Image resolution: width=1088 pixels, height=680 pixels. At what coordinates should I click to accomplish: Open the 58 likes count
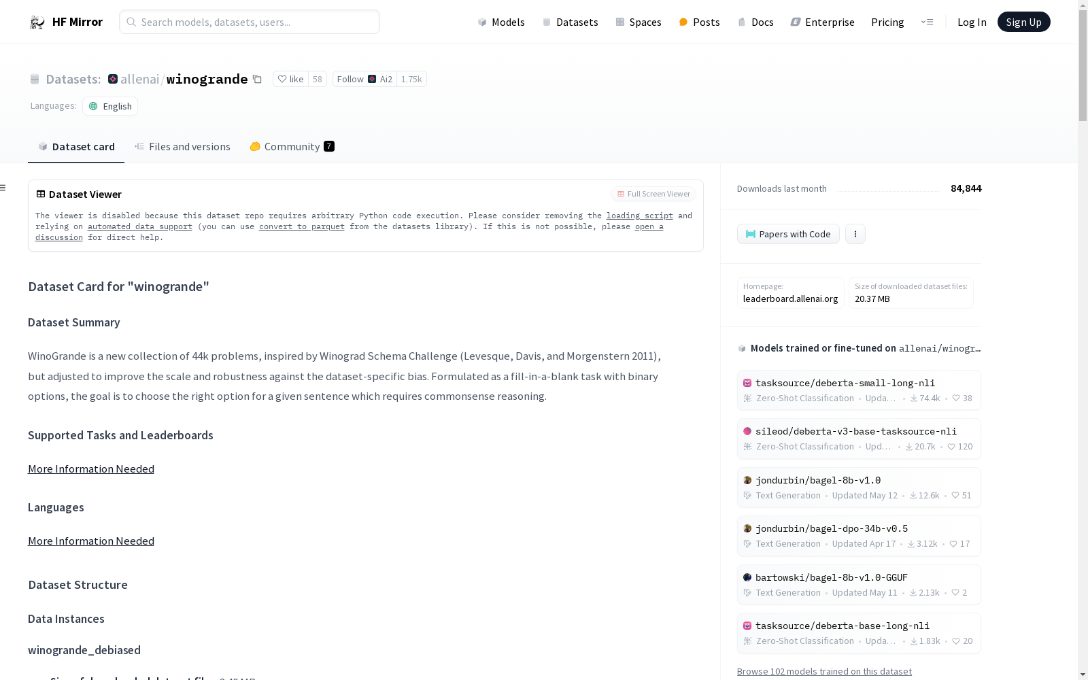point(318,79)
